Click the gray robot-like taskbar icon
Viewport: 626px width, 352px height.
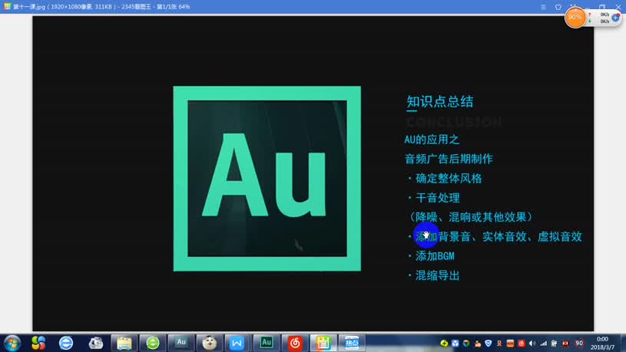click(96, 343)
